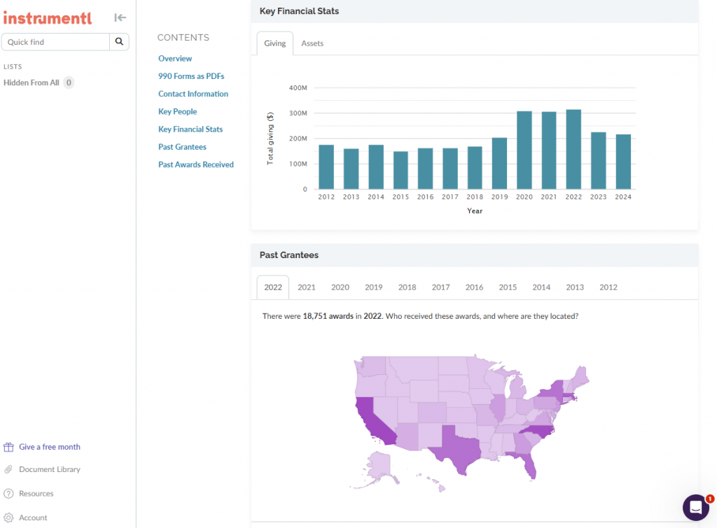Image resolution: width=717 pixels, height=528 pixels.
Task: Collapse the sidebar with the arrow icon
Action: (120, 18)
